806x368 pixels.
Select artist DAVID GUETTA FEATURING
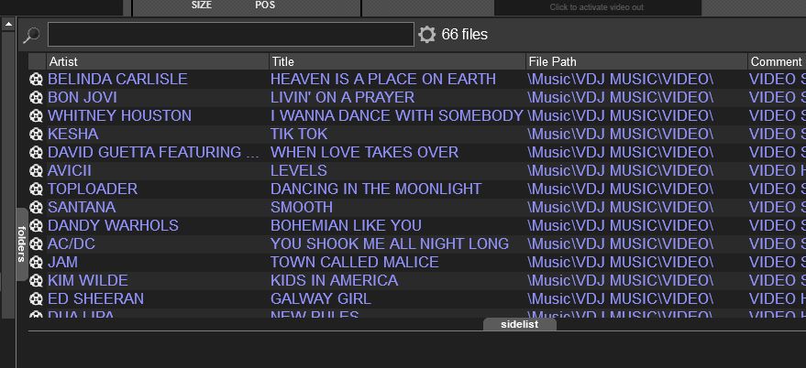coord(154,153)
